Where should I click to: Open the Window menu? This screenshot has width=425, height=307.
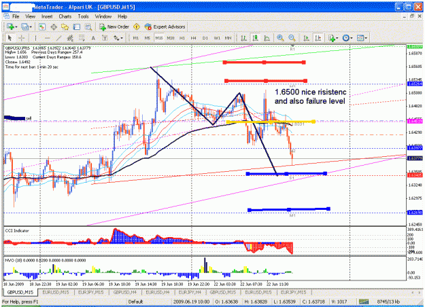coord(103,16)
